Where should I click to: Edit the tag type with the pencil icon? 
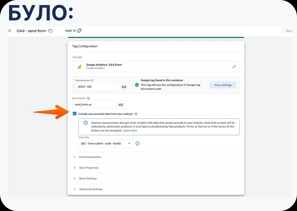click(234, 66)
